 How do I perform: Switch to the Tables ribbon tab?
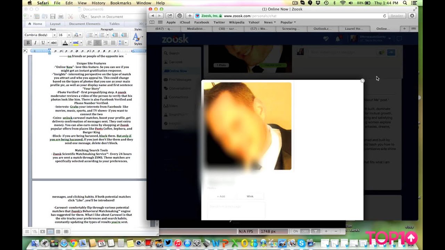[114, 24]
